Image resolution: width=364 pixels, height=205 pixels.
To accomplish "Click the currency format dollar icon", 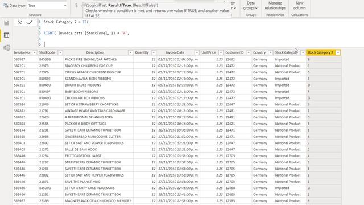I will (x=76, y=5).
